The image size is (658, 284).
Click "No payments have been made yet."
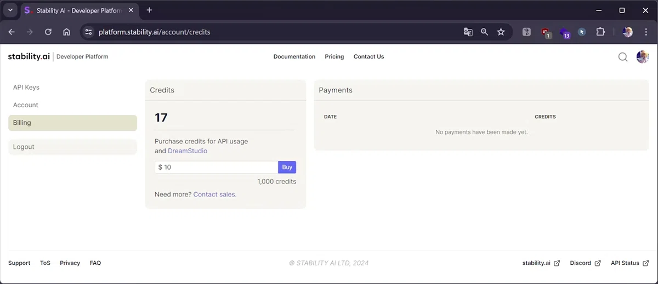(x=481, y=132)
